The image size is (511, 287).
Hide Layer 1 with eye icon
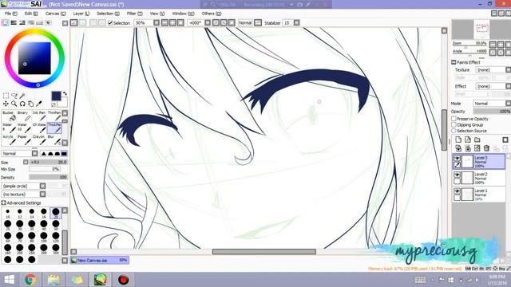tap(457, 191)
